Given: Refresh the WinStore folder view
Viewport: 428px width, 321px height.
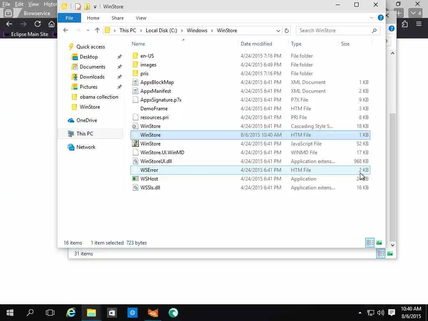Looking at the screenshot, I should pos(287,31).
